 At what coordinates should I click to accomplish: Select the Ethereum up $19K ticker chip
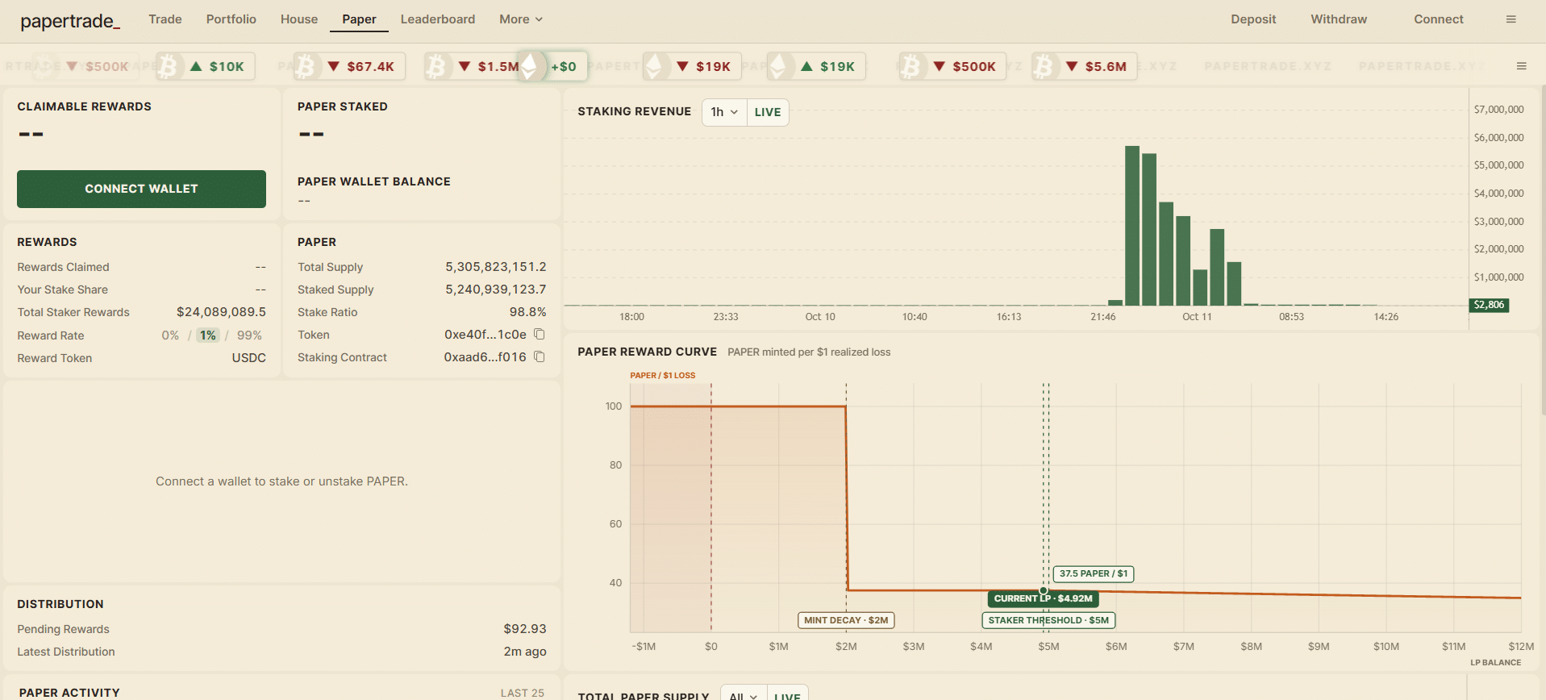pyautogui.click(x=816, y=66)
